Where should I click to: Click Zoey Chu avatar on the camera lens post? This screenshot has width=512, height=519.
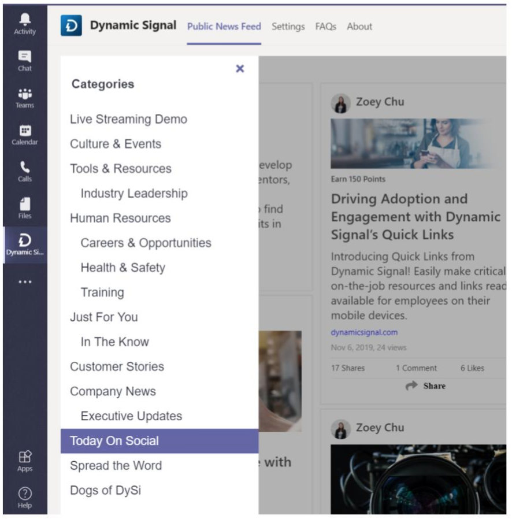click(x=340, y=429)
